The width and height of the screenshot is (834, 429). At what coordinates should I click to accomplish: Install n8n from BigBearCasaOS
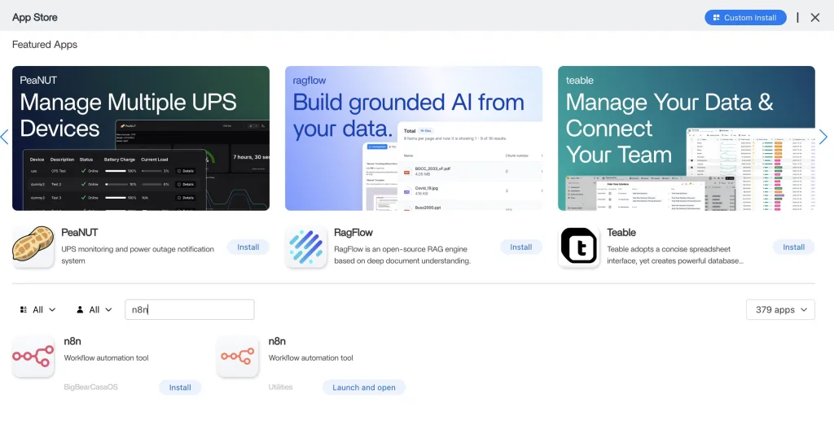(180, 387)
